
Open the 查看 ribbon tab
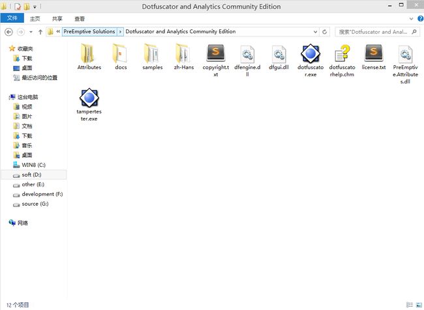tap(80, 19)
